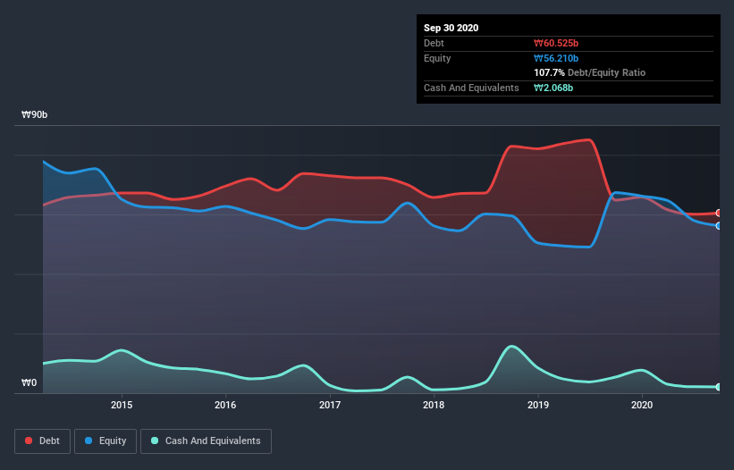Image resolution: width=734 pixels, height=470 pixels.
Task: Click the ₩56.210b Equity value in tooltip
Action: tap(556, 58)
